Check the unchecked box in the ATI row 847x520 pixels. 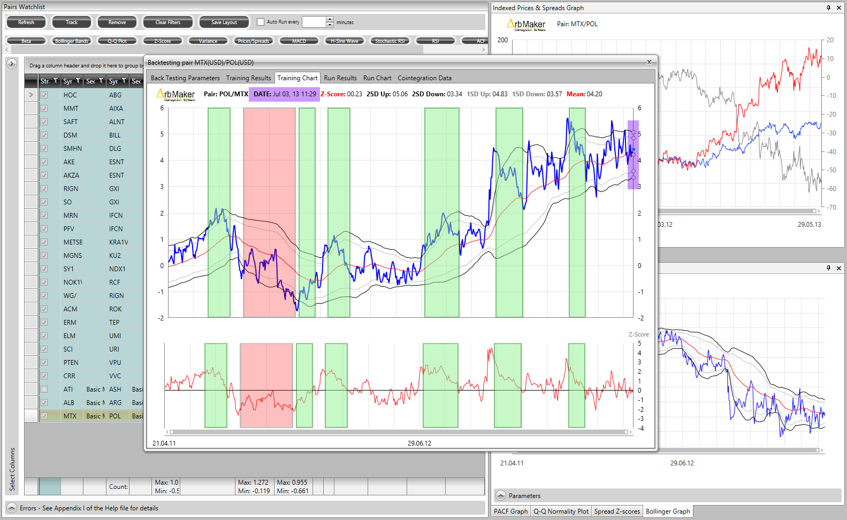coord(44,389)
